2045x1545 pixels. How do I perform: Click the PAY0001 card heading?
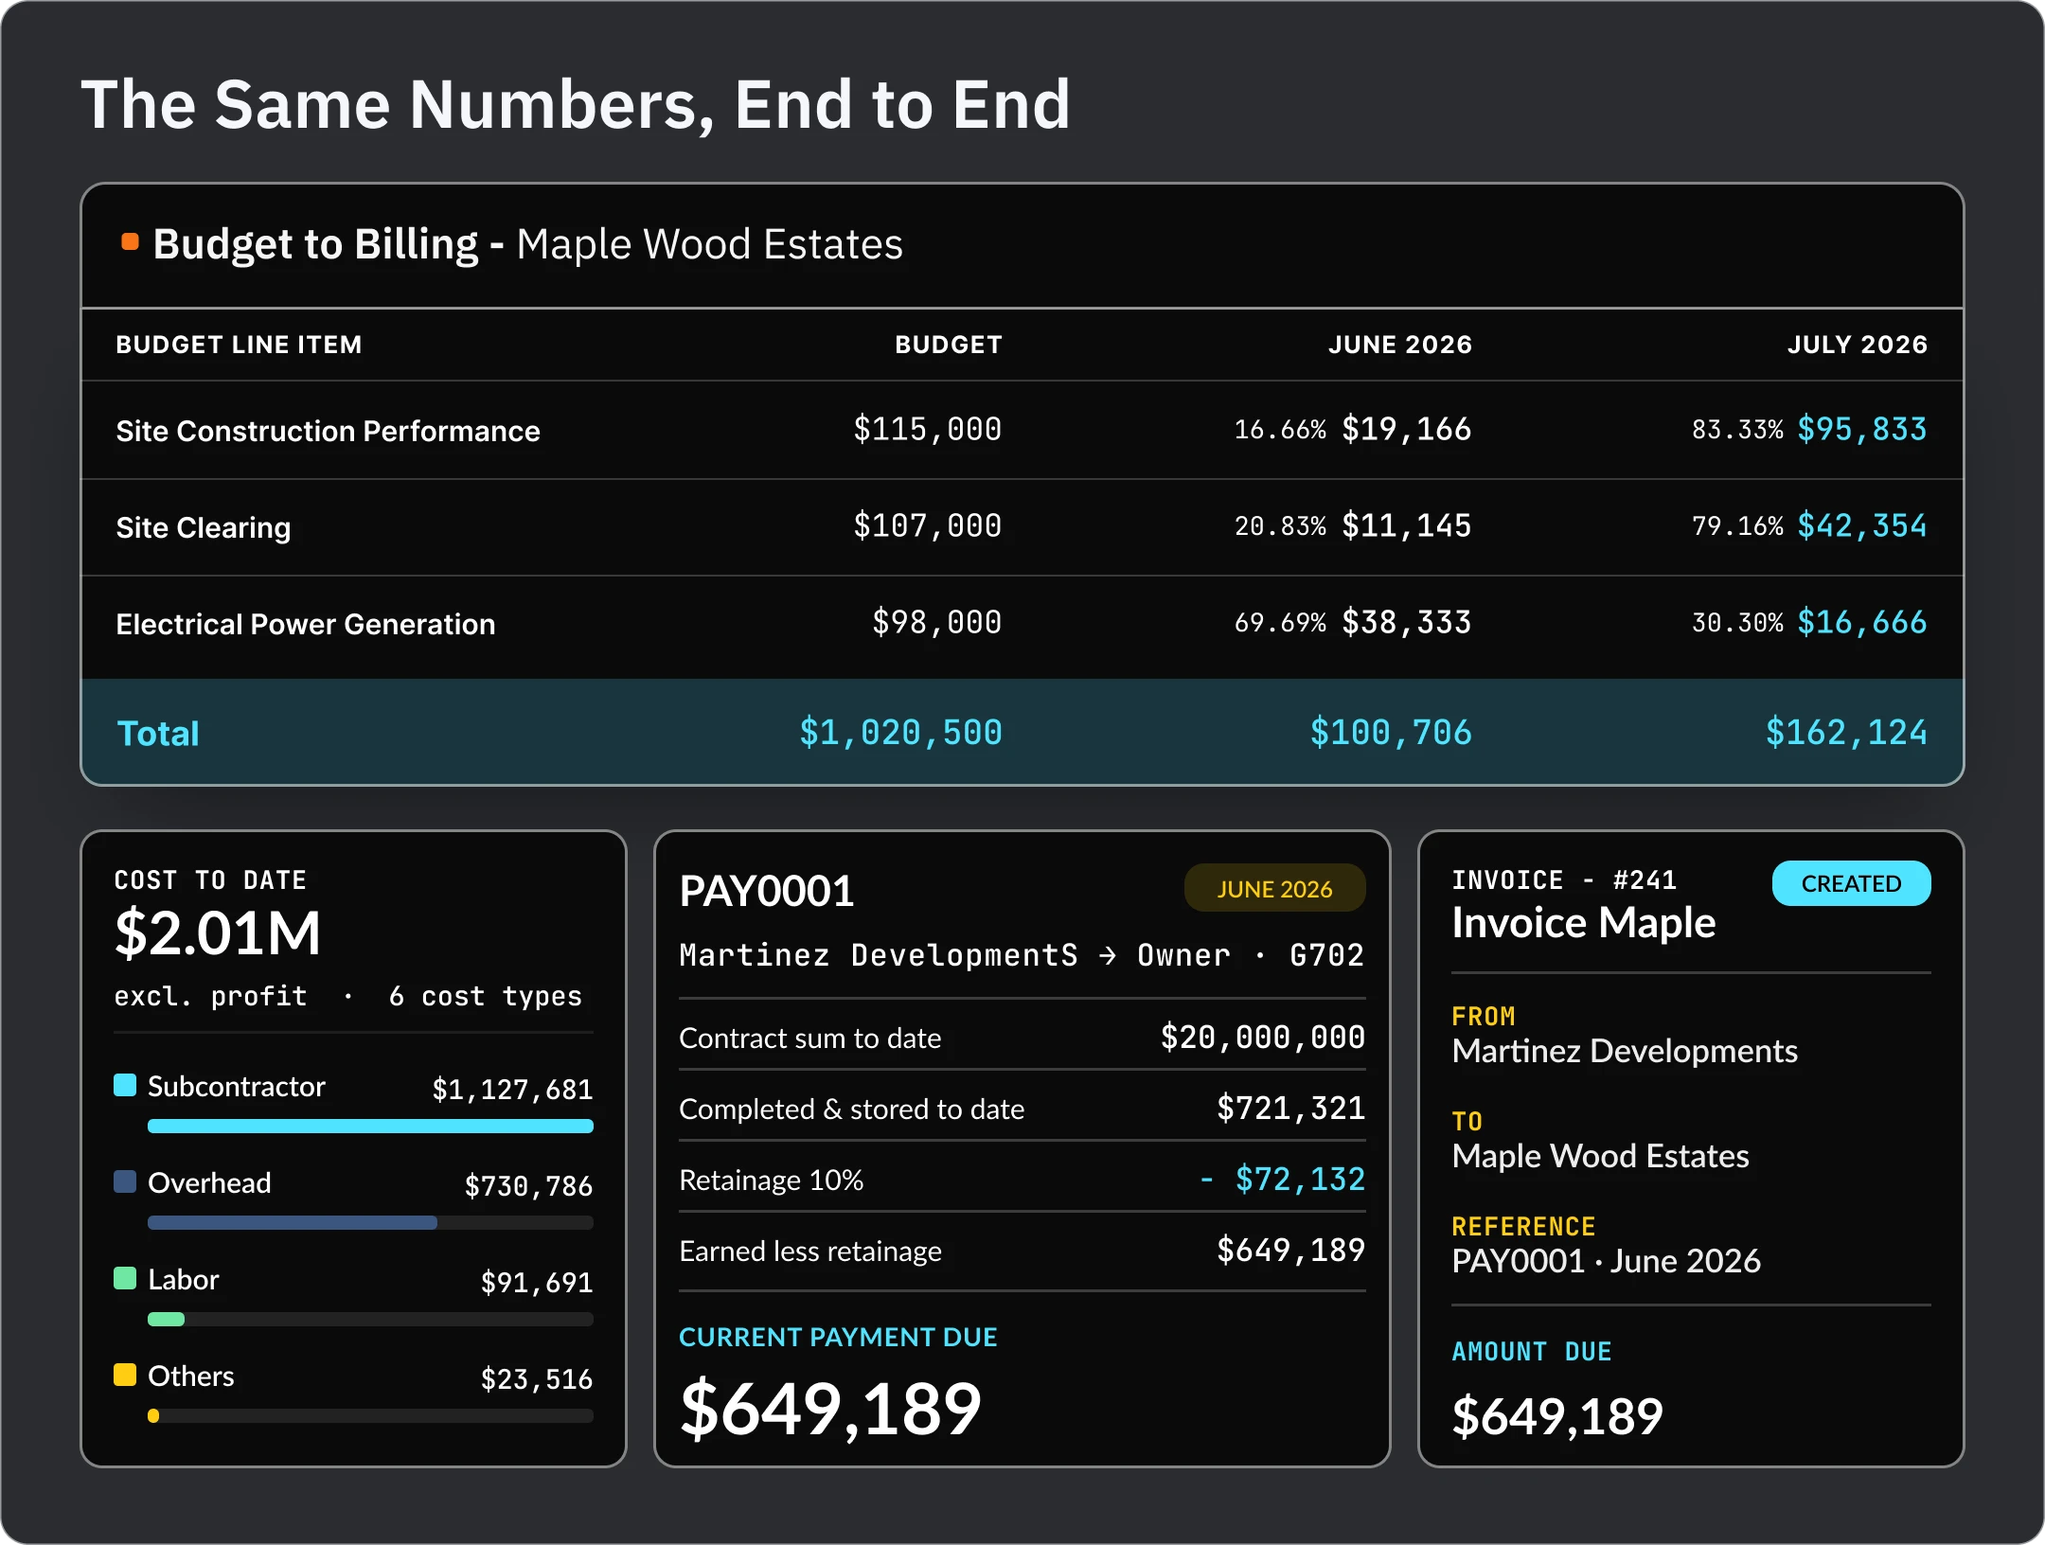[767, 892]
